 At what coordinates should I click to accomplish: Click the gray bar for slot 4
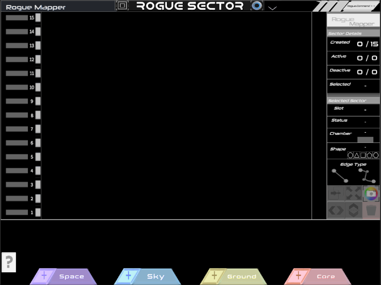(17, 171)
